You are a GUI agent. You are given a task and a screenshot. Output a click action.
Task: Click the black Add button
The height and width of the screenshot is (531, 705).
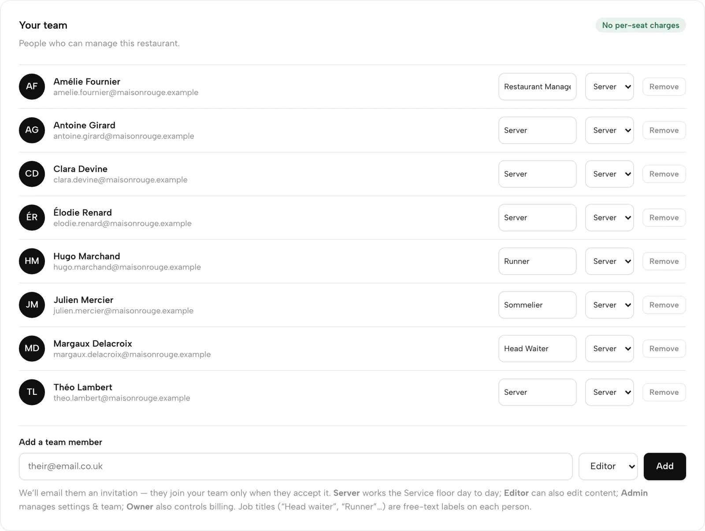664,466
